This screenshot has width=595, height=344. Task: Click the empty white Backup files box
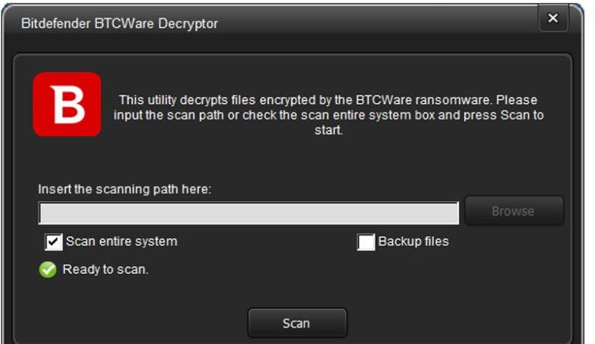[366, 242]
